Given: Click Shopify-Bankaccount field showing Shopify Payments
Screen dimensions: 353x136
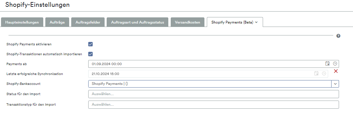Looking at the screenshot, I should [210, 84].
